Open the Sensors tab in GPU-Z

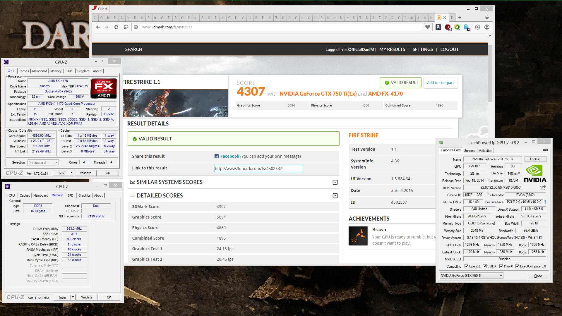click(470, 151)
